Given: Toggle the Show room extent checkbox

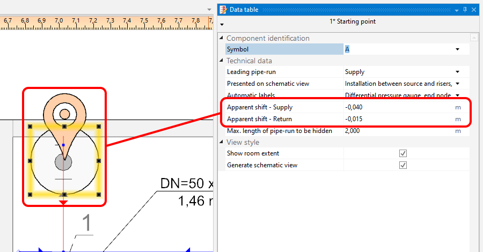Looking at the screenshot, I should click(x=403, y=153).
